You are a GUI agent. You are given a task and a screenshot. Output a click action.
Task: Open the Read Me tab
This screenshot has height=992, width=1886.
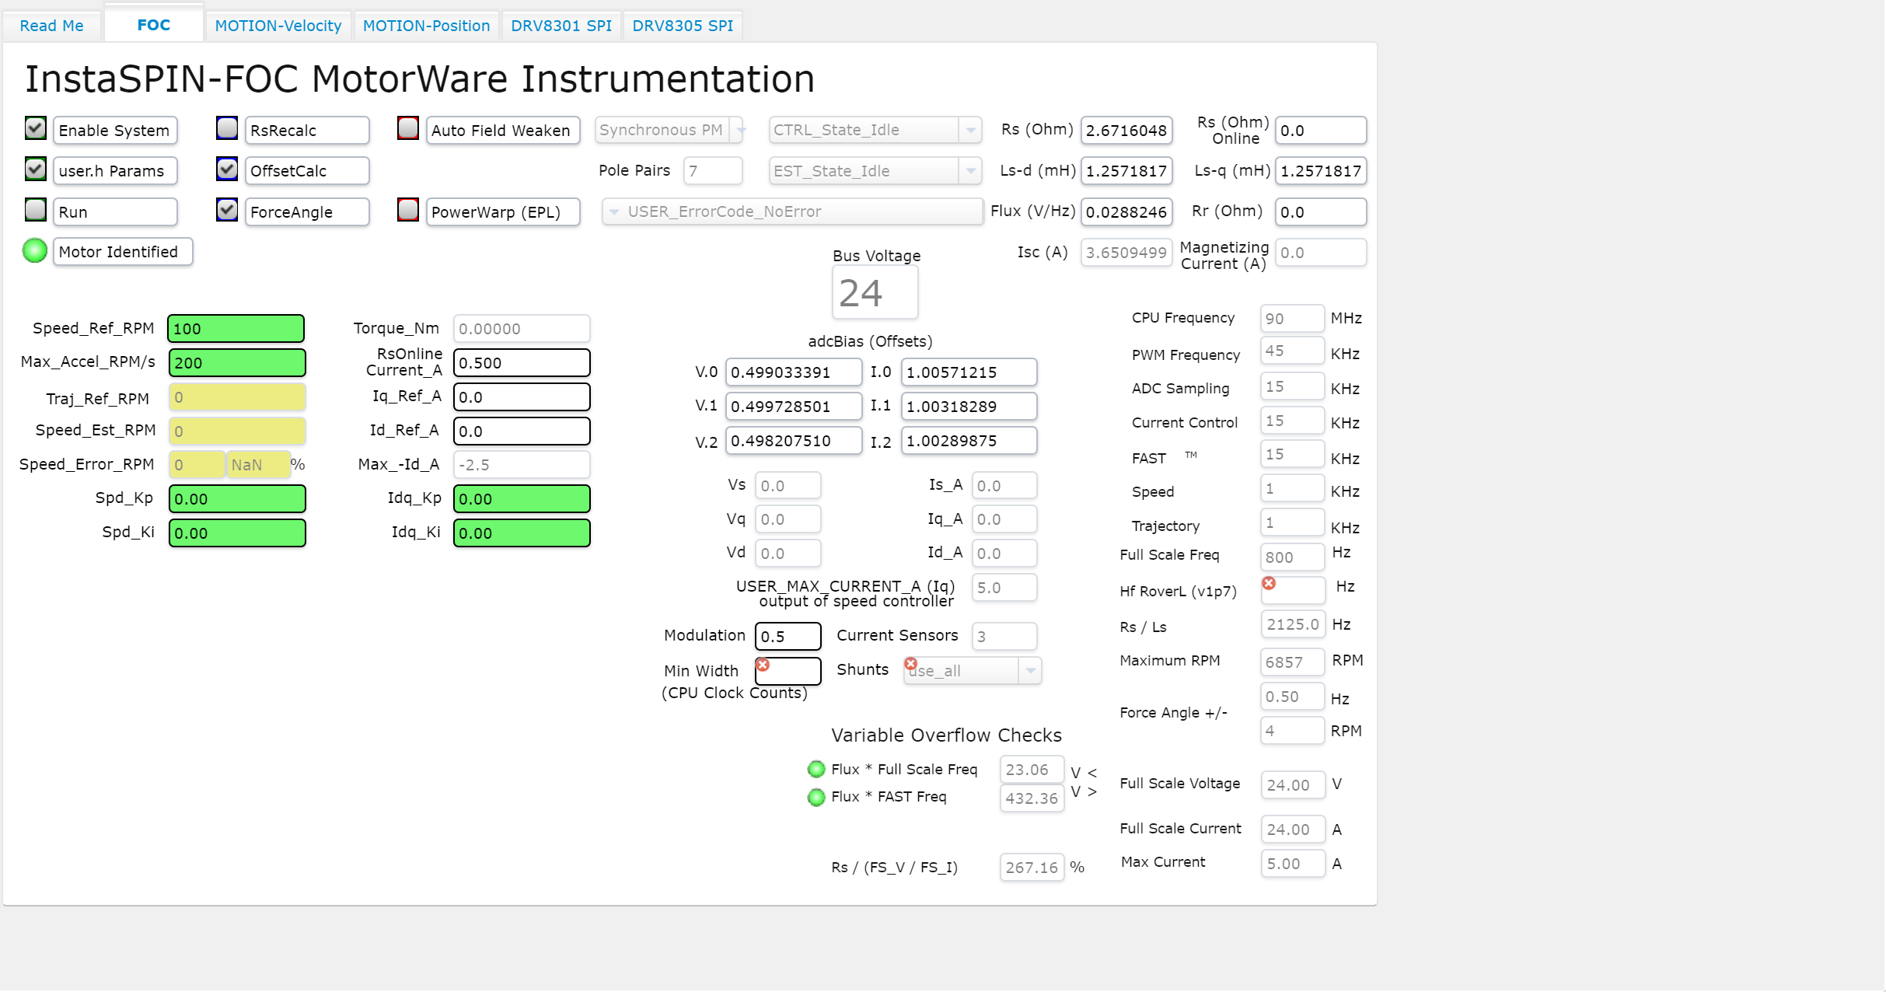[x=51, y=26]
